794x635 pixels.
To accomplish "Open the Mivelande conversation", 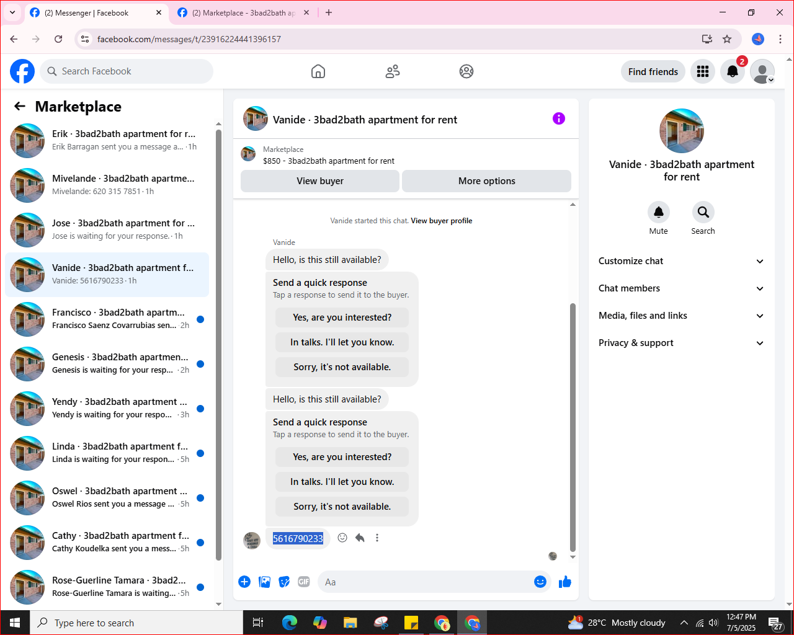I will click(x=107, y=185).
